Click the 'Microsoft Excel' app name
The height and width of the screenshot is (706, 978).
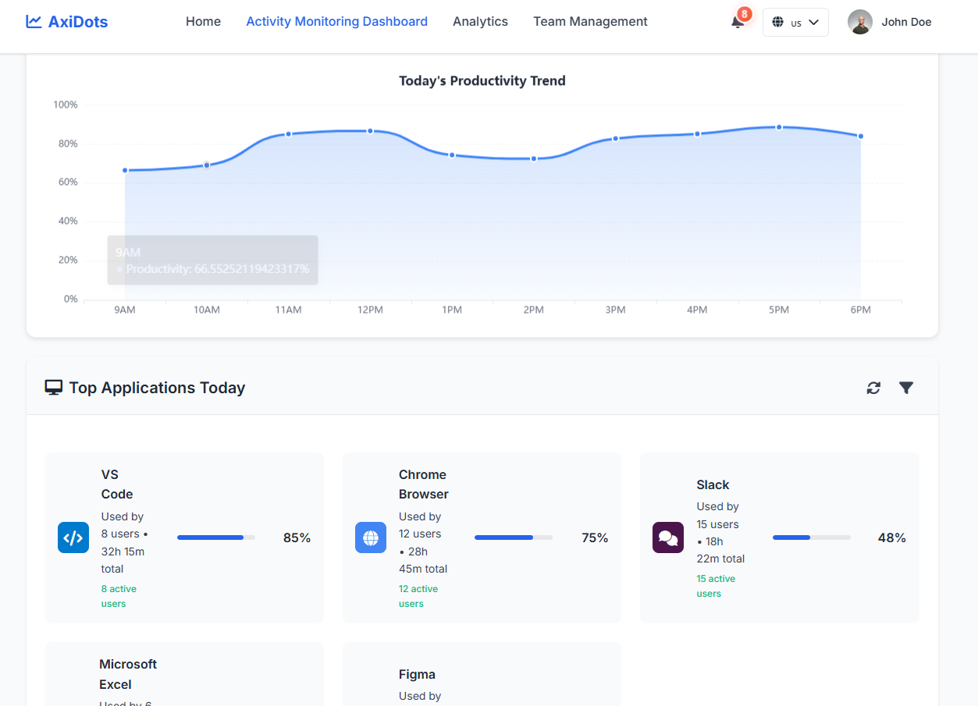point(128,674)
